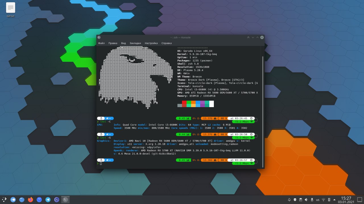364x204 pixels.
Task: Open the Правка menu in Konsole
Action: coord(113,43)
